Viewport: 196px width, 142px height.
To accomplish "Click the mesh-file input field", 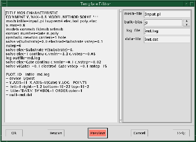I will 167,14.
